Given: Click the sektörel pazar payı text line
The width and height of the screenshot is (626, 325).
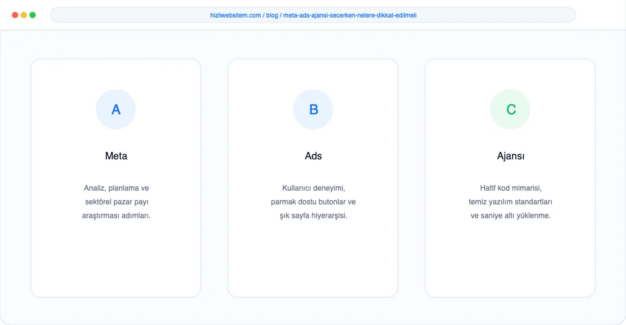Looking at the screenshot, I should (116, 202).
